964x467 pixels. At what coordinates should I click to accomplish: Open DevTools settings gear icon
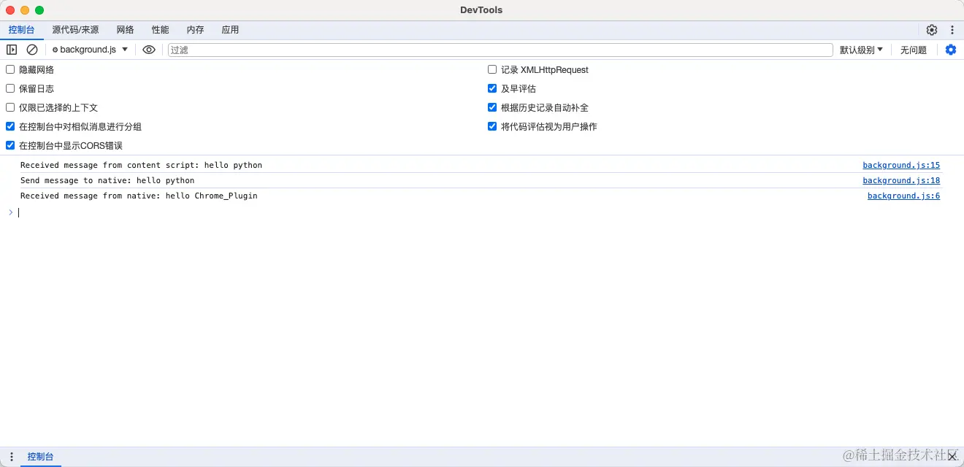tap(932, 30)
